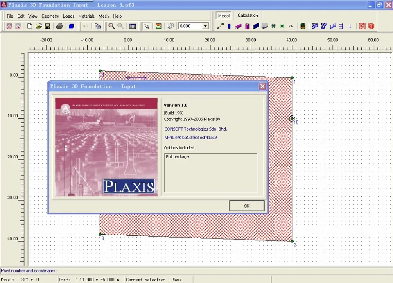Select the magenta horizontal beam tool
The width and height of the screenshot is (393, 283).
[238, 26]
